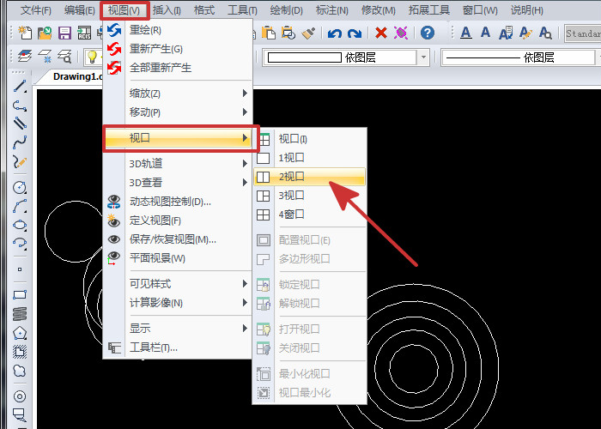
Task: Select the Ellipse drawing tool
Action: pos(20,225)
